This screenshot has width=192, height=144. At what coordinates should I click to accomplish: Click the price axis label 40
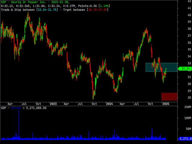[189, 15]
